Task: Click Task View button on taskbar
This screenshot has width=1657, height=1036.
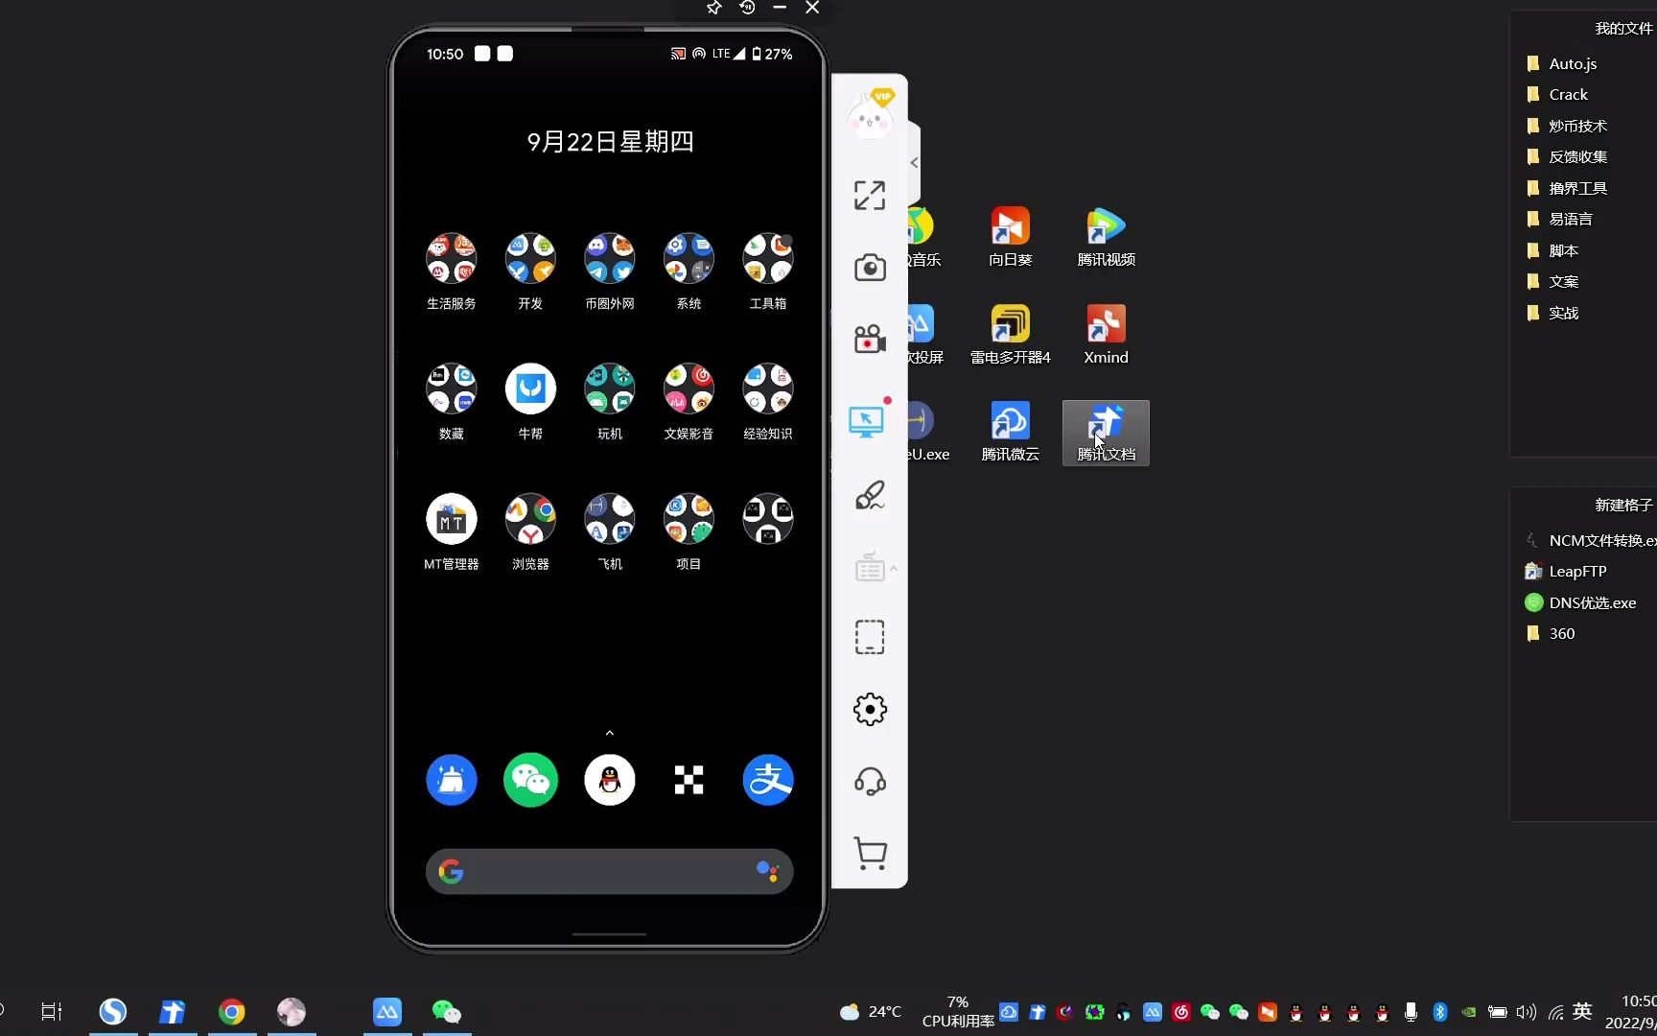Action: tap(52, 1012)
